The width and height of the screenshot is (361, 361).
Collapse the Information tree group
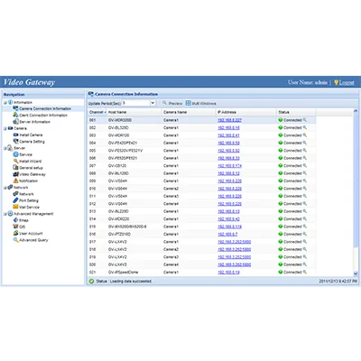tap(5, 103)
